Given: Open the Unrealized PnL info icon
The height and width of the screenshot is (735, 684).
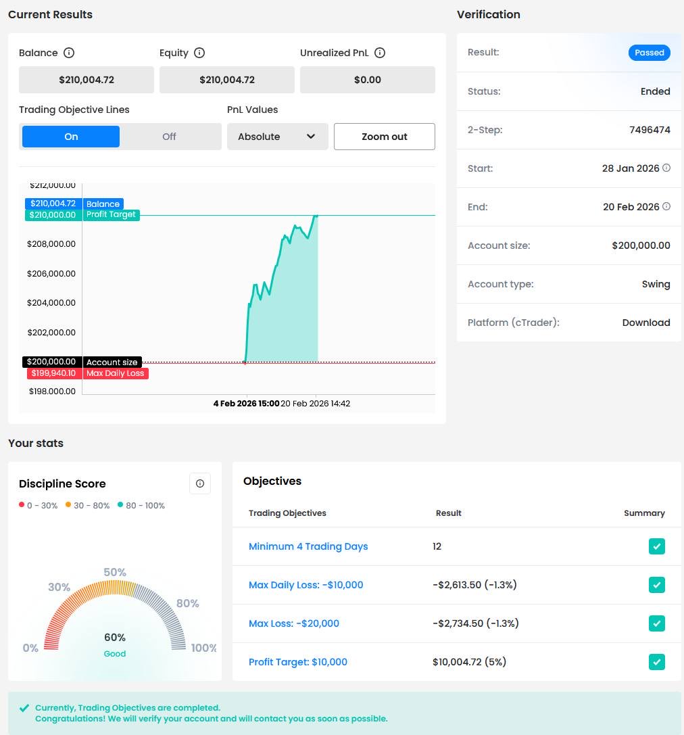Looking at the screenshot, I should click(380, 53).
